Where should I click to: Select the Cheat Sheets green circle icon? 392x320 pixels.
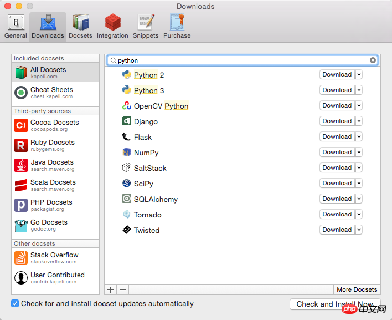tap(20, 93)
